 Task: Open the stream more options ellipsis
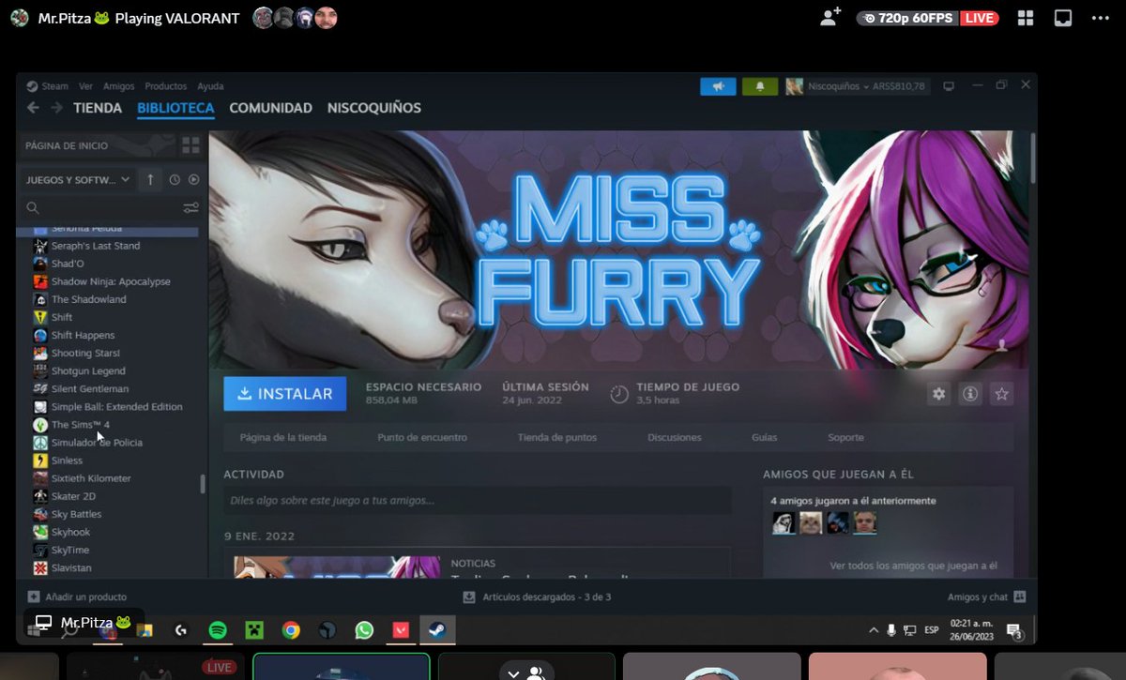1101,18
